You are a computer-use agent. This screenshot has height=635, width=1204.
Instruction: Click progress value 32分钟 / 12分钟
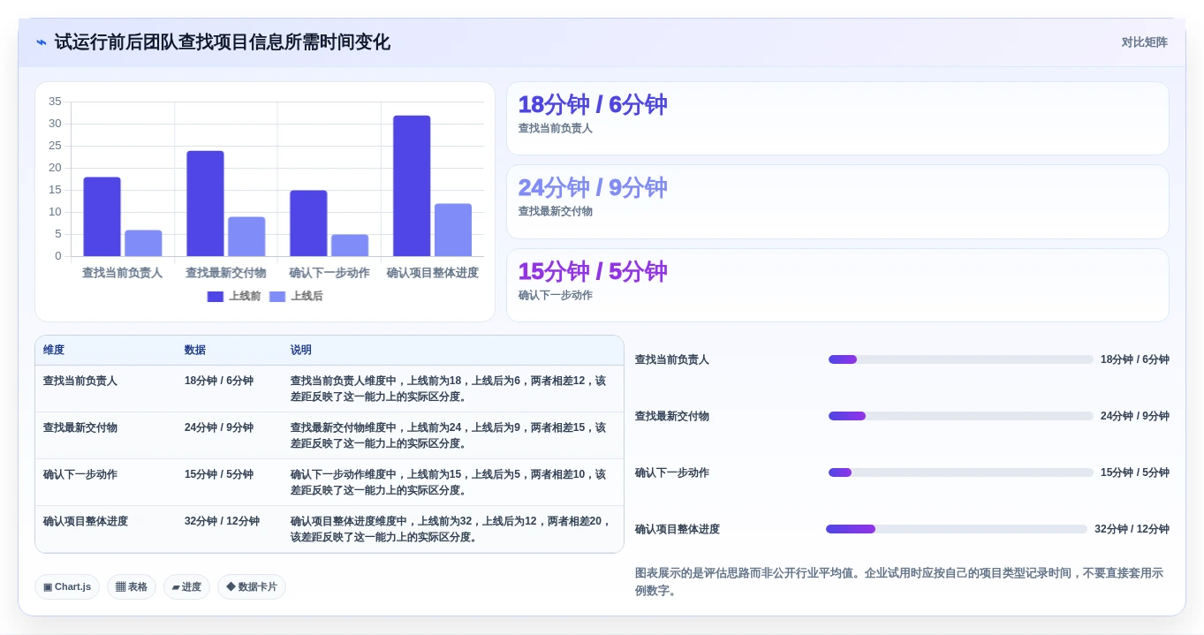coord(1132,530)
